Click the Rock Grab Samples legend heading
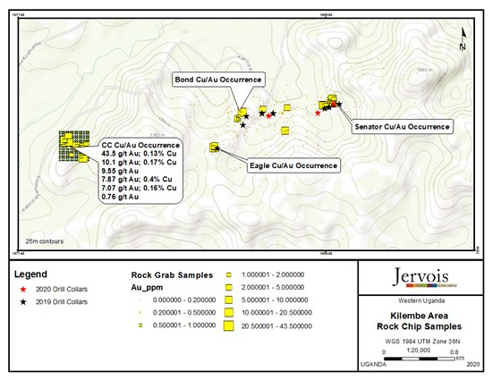Viewport: 492px width, 380px height. [x=172, y=275]
